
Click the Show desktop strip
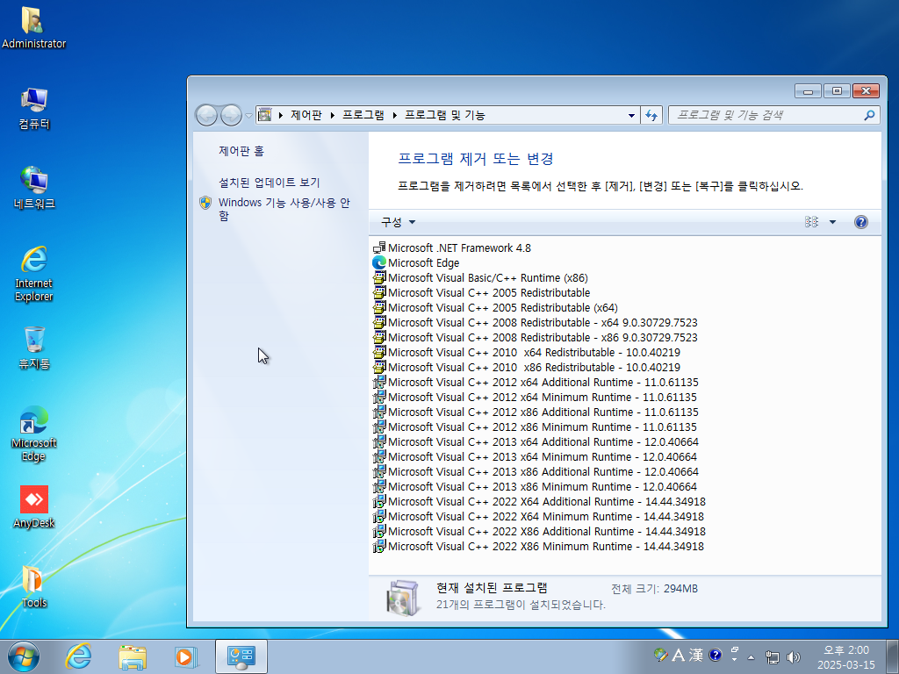(894, 656)
